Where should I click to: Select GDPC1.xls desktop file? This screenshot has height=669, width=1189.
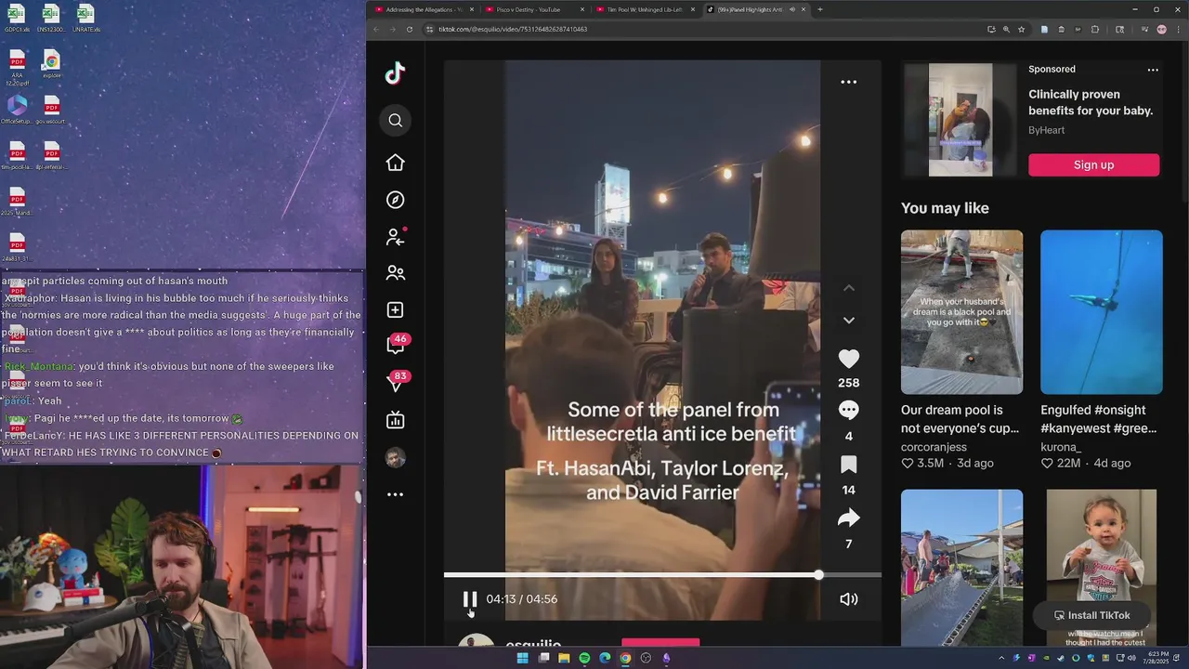pyautogui.click(x=17, y=19)
